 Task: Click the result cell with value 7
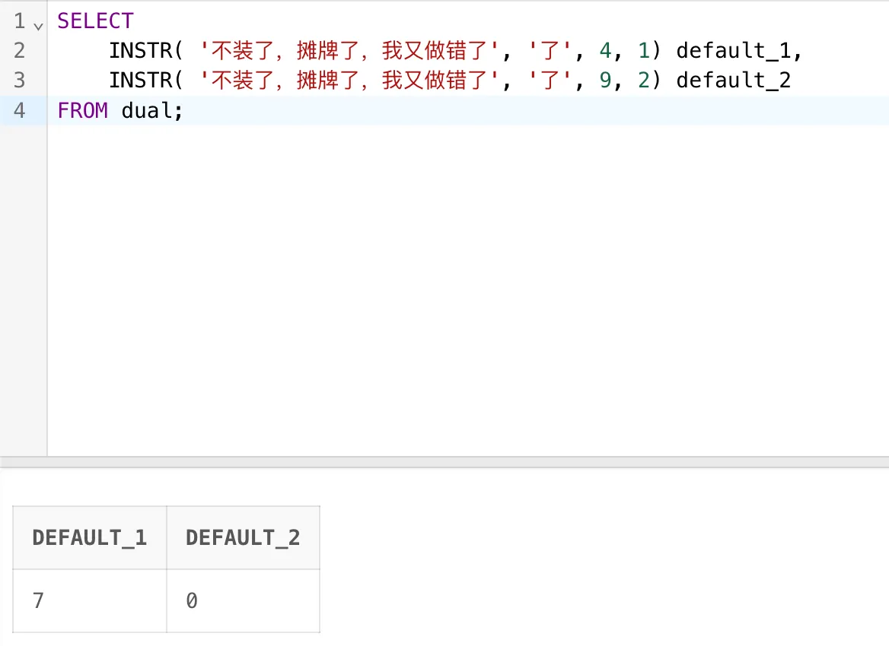(x=90, y=600)
